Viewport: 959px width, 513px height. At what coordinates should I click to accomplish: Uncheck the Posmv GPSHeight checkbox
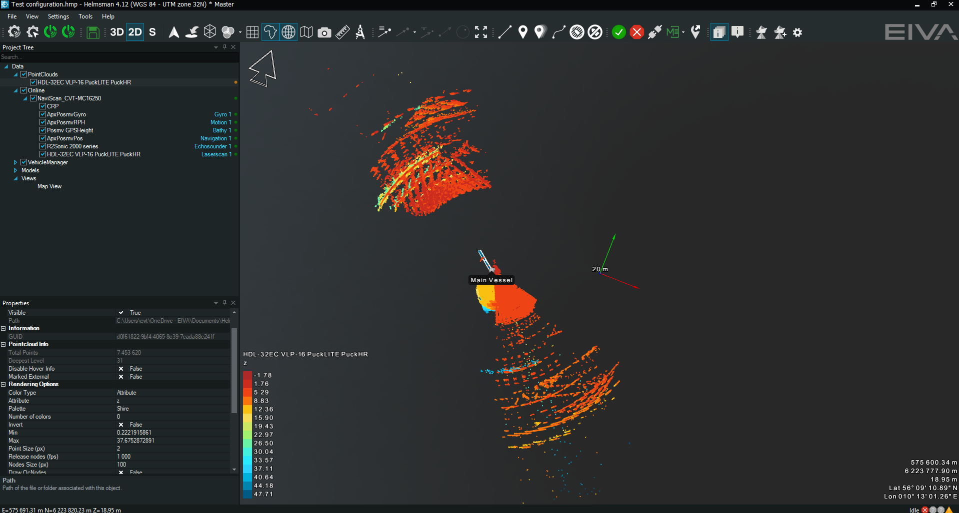[42, 130]
